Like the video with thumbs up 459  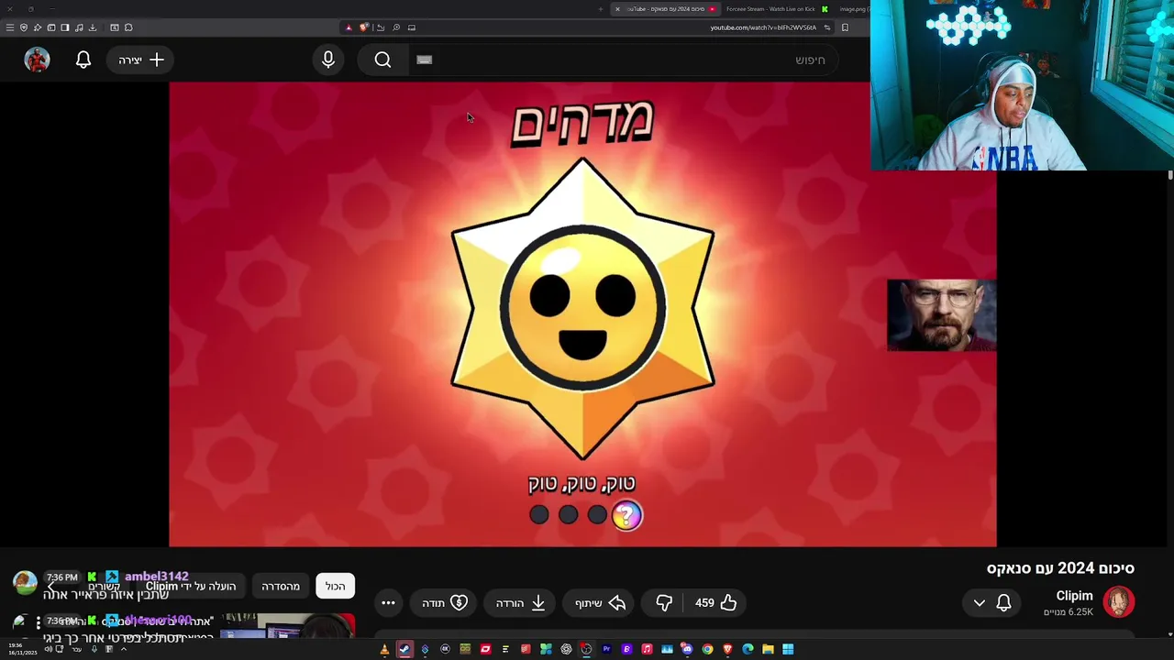tap(715, 602)
